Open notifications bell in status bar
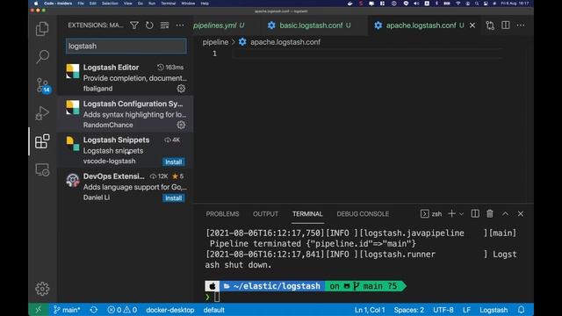 coord(521,310)
